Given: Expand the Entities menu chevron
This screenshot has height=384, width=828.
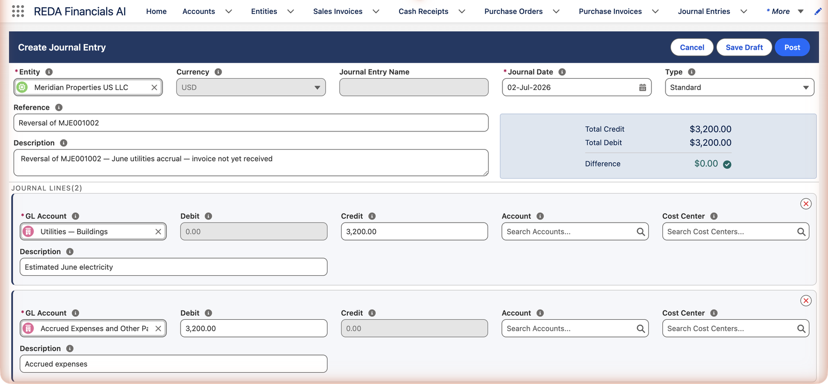Looking at the screenshot, I should [x=291, y=11].
